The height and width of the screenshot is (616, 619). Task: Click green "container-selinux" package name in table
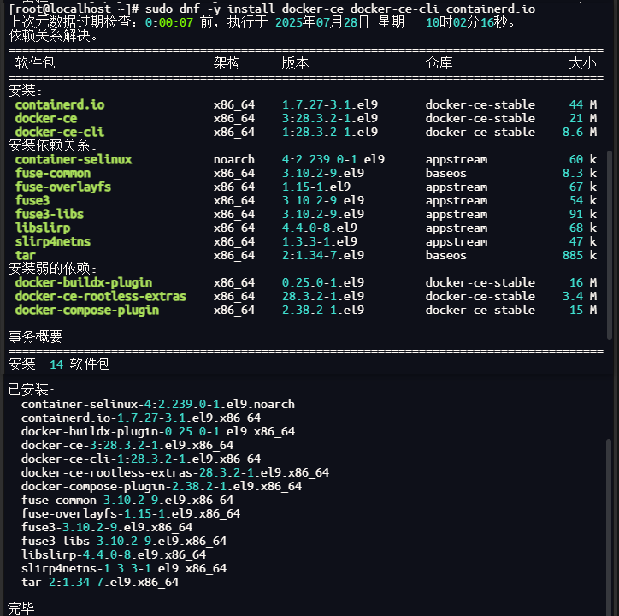[74, 159]
